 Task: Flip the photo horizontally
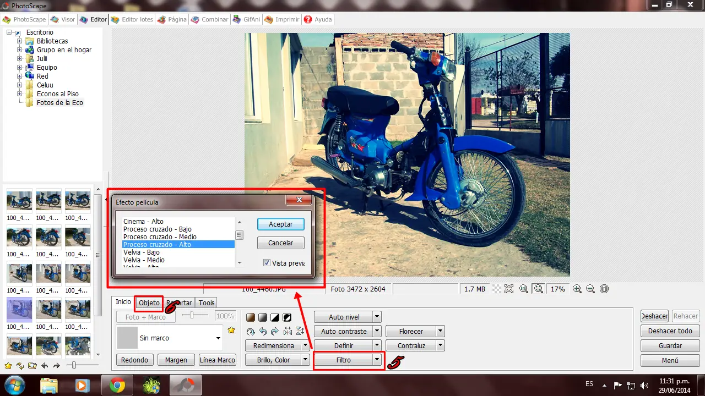pyautogui.click(x=288, y=331)
